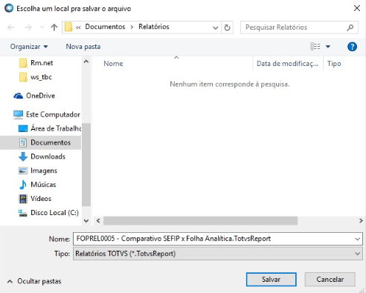Open Disco Local (C:) drive
This screenshot has height=293, width=366.
pos(54,213)
